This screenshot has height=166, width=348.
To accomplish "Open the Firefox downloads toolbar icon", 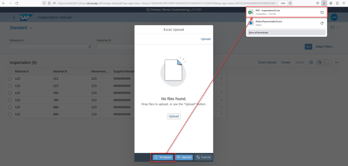I will pos(324,3).
